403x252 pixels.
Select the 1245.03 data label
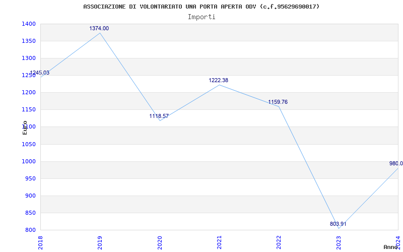(x=40, y=73)
